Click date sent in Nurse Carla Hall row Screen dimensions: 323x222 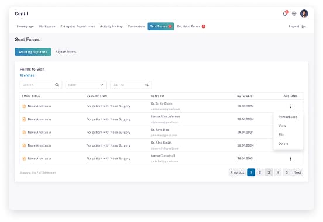click(x=245, y=158)
